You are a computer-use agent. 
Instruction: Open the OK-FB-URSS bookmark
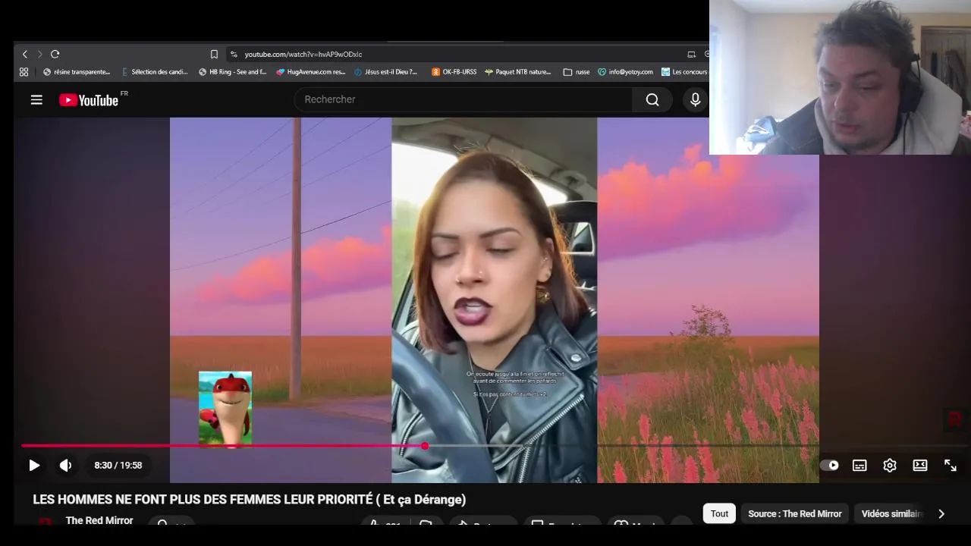point(454,72)
